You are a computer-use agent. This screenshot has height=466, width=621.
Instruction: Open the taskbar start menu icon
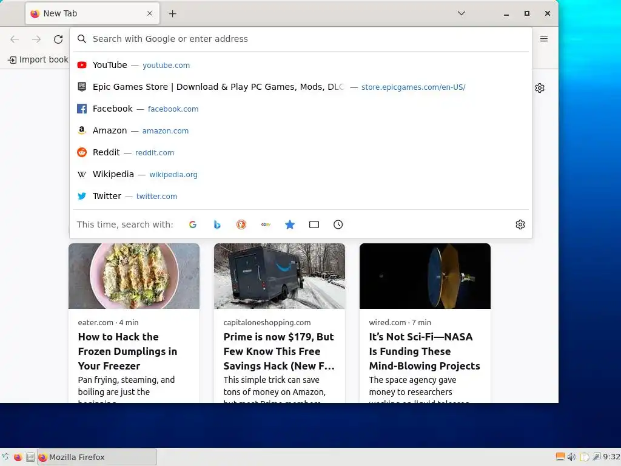tap(5, 457)
